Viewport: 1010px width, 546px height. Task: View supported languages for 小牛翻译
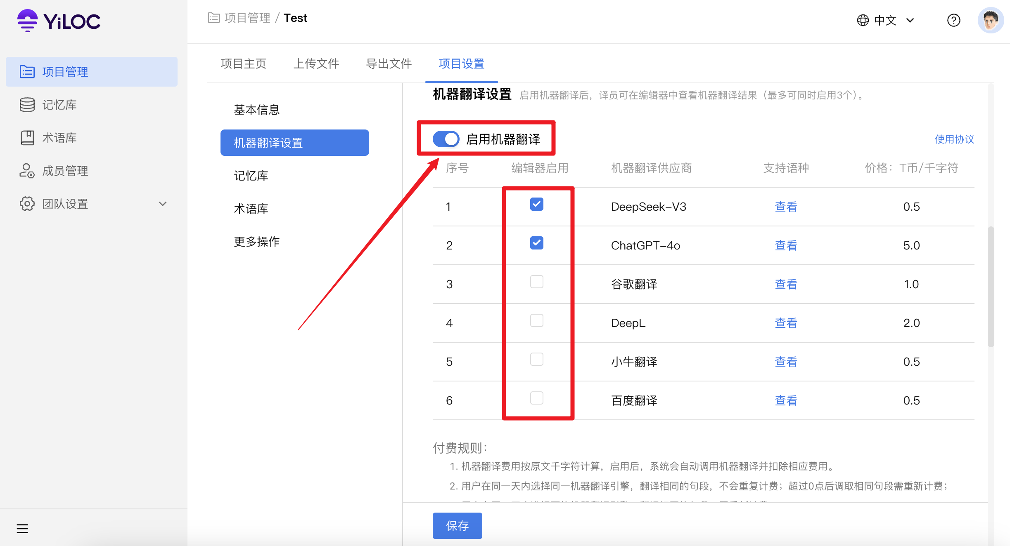click(x=786, y=362)
